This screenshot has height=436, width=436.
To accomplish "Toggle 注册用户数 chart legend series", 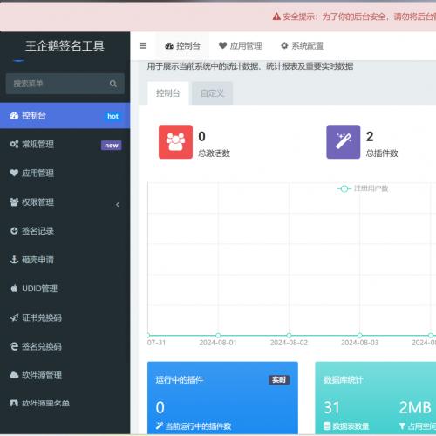I will pyautogui.click(x=363, y=188).
